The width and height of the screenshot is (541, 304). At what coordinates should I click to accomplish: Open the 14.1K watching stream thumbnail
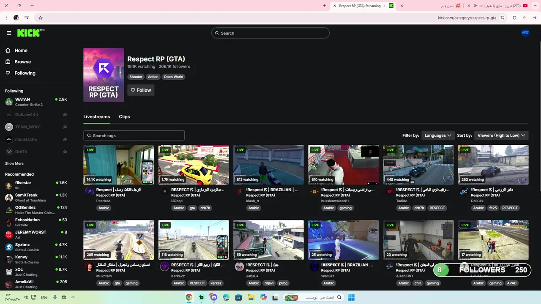point(119,165)
